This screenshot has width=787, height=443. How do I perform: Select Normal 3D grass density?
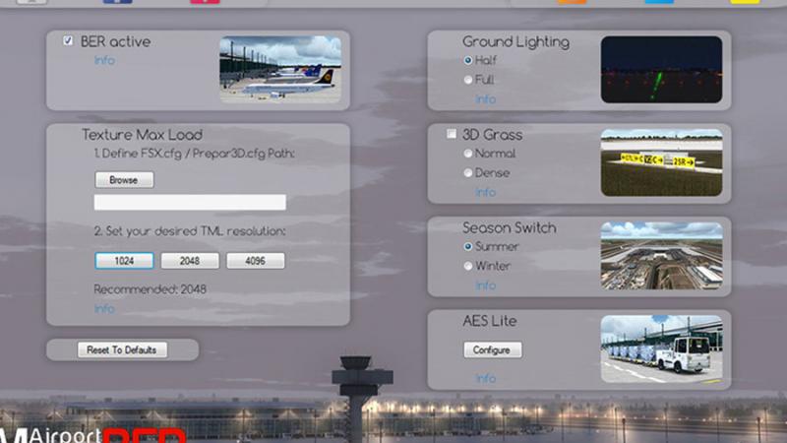468,154
